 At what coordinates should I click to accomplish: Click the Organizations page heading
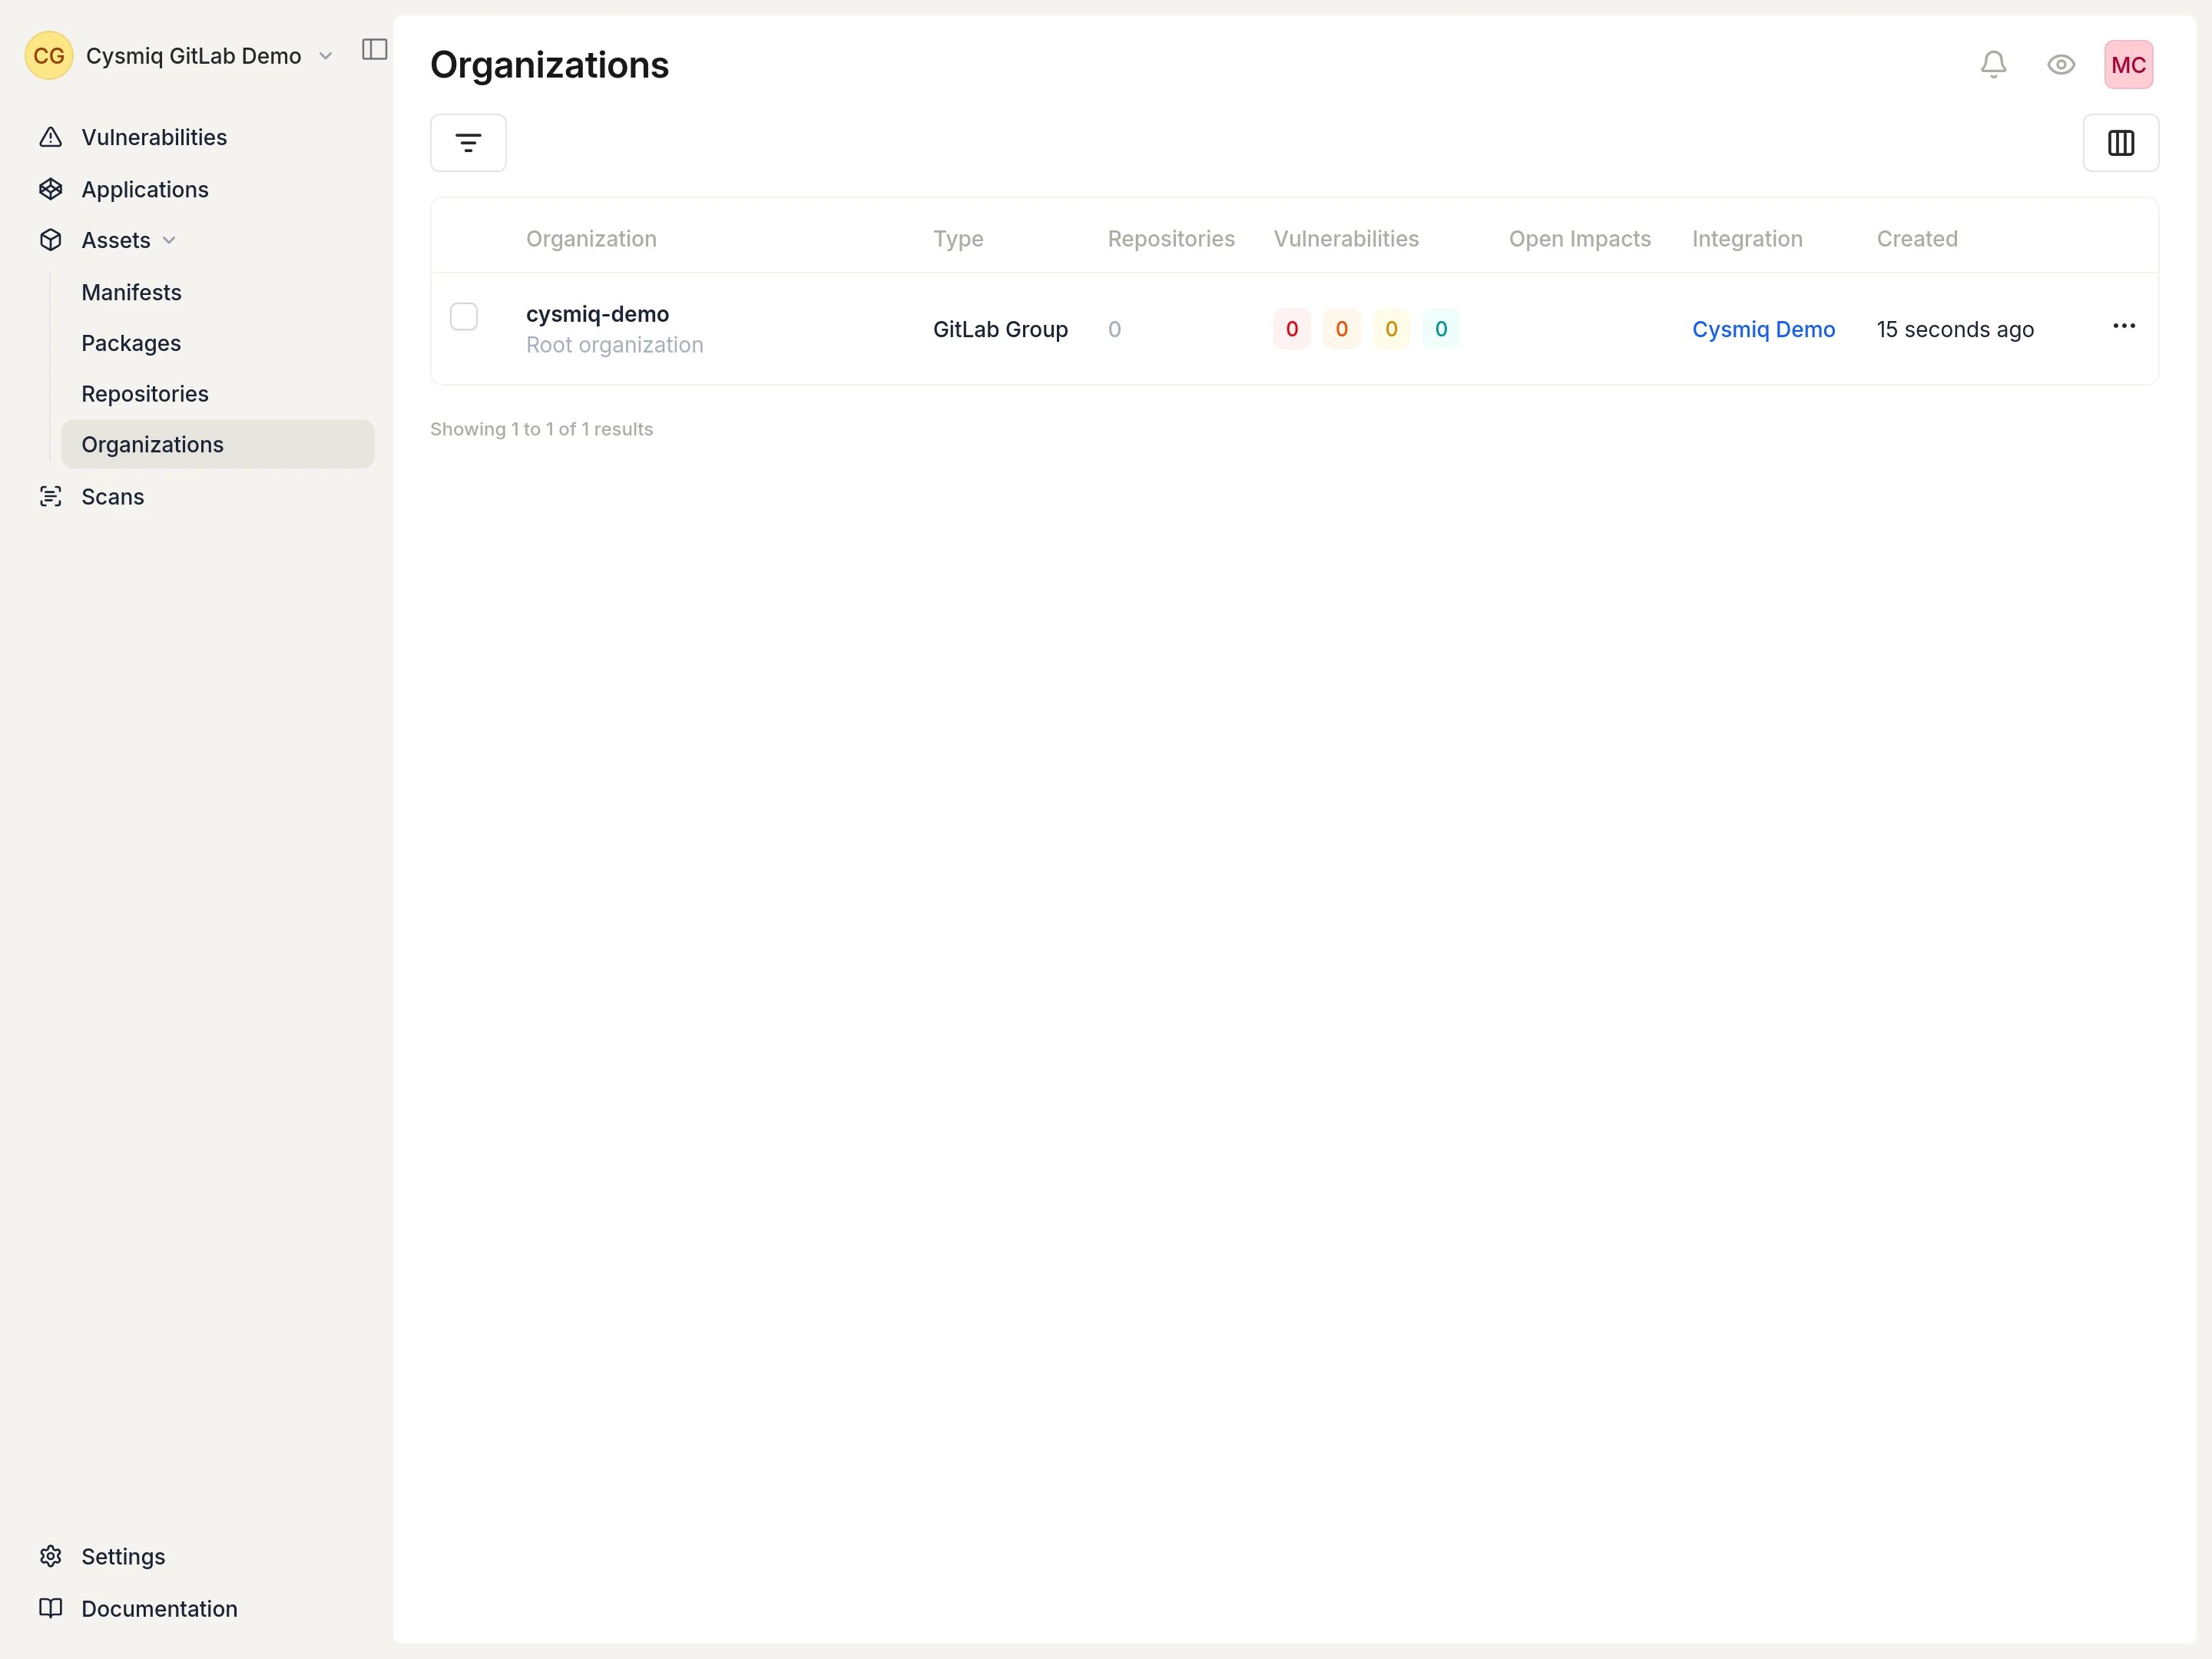(549, 65)
